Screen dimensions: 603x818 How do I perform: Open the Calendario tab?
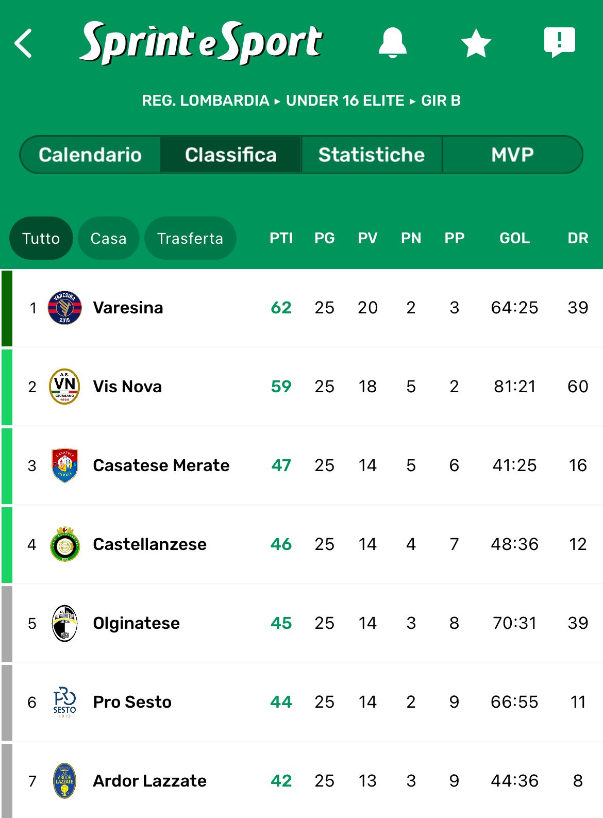(90, 155)
